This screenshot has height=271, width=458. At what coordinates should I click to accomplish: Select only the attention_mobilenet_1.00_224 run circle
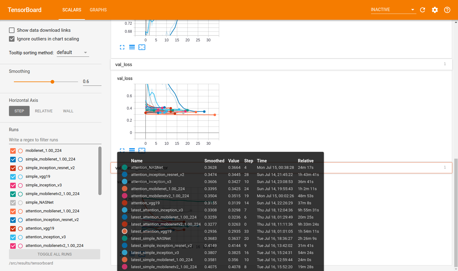(x=20, y=211)
